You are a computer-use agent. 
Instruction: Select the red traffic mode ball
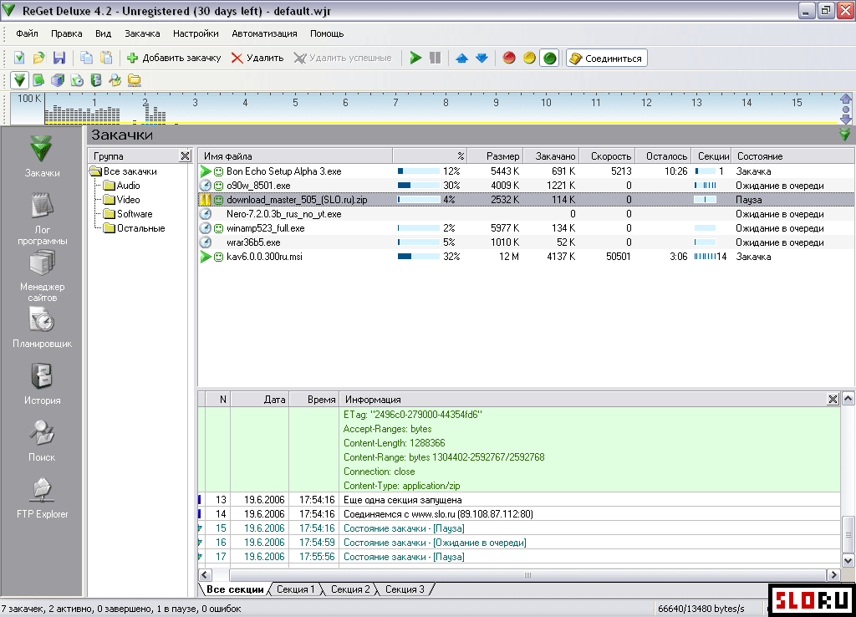(509, 58)
